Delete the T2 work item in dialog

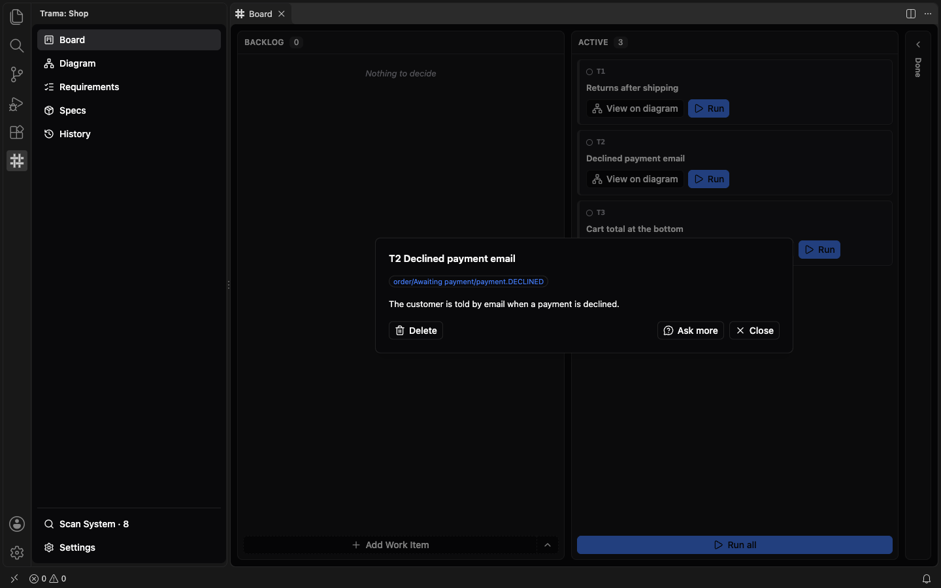coord(416,331)
